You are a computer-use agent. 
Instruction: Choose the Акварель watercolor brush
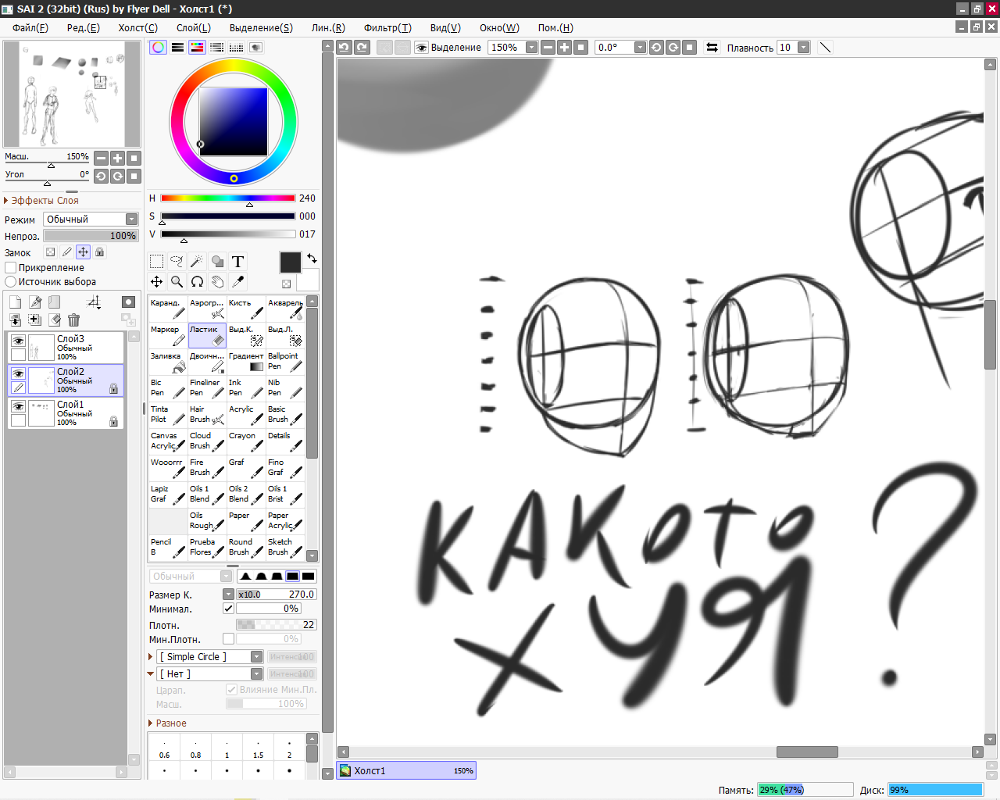pyautogui.click(x=285, y=309)
